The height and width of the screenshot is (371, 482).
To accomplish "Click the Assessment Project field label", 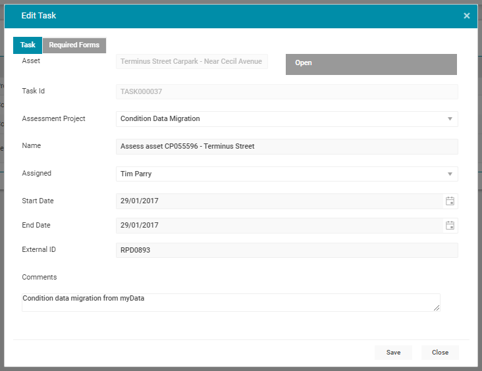I will [53, 119].
